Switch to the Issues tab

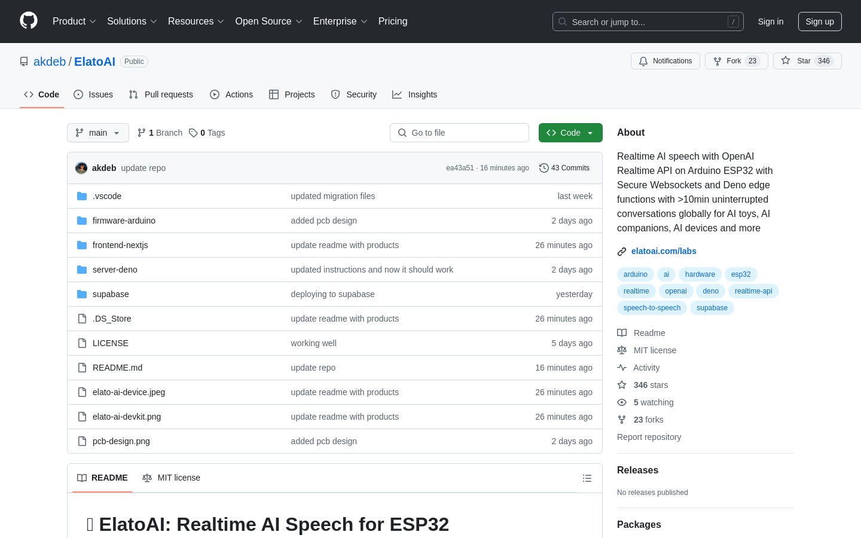coord(93,94)
